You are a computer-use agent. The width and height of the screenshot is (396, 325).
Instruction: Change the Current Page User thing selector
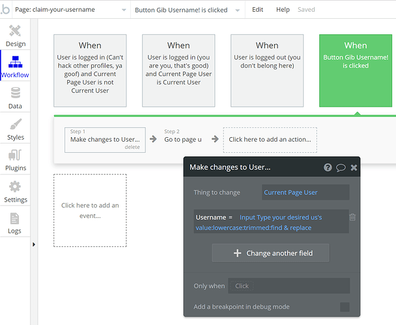pyautogui.click(x=305, y=192)
